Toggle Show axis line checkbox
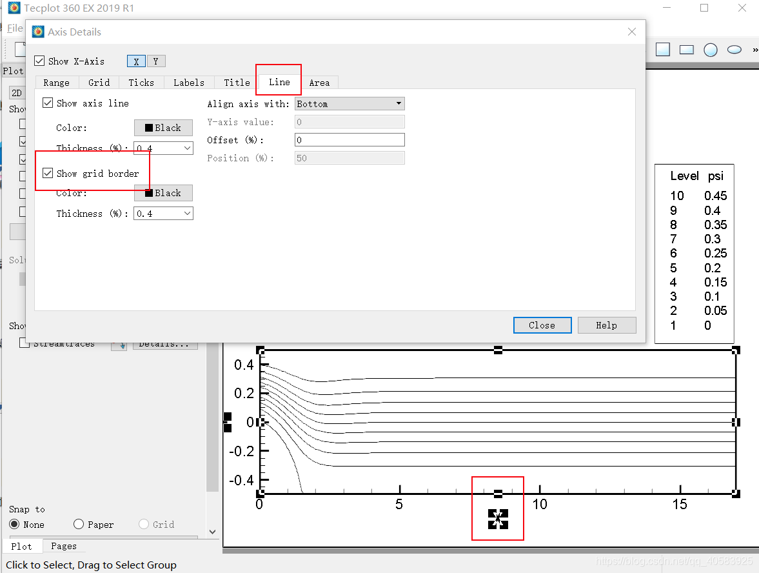 click(x=48, y=103)
